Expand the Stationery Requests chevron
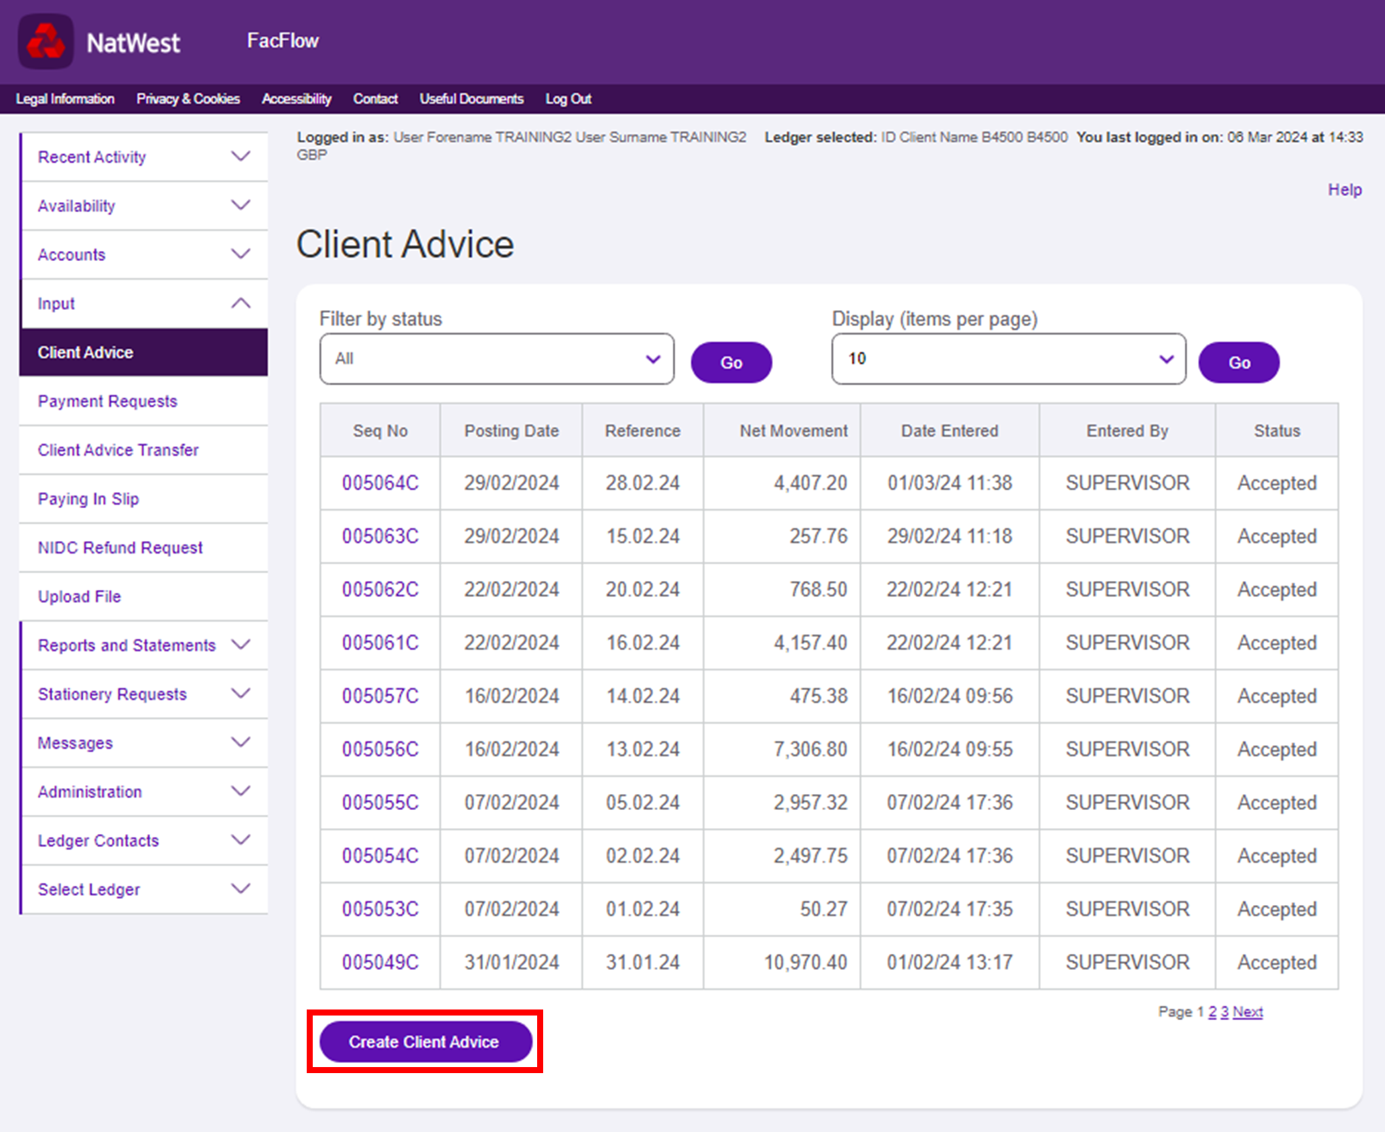 tap(240, 694)
